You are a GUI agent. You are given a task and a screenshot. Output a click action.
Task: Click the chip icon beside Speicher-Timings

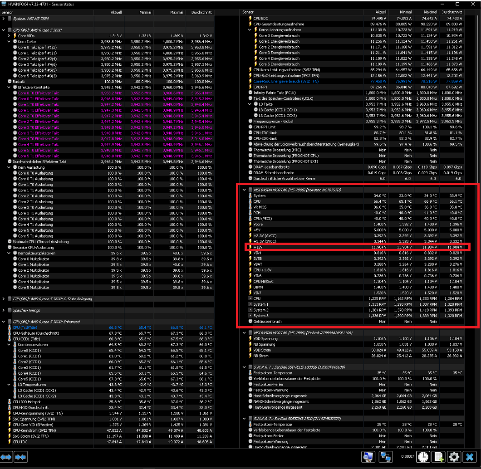click(x=10, y=310)
